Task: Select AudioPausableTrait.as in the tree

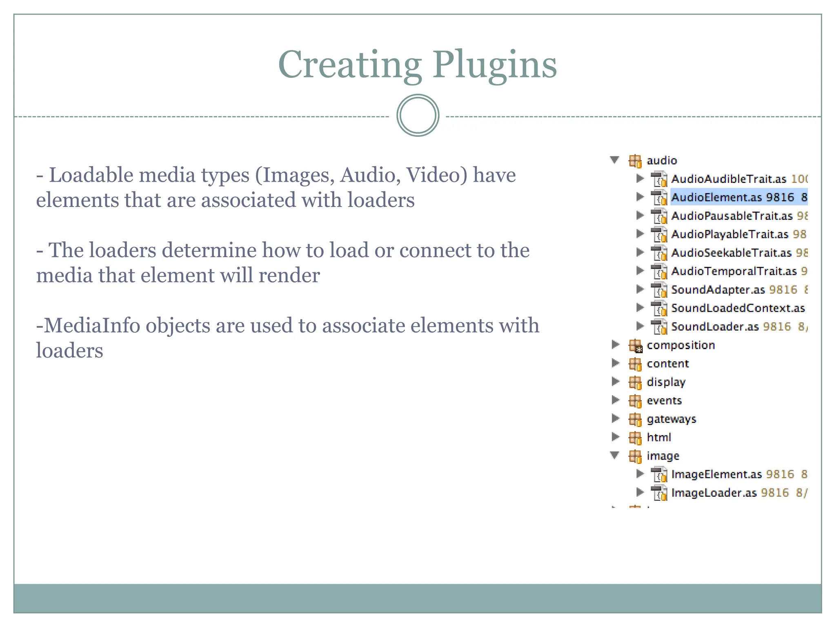Action: (x=732, y=216)
